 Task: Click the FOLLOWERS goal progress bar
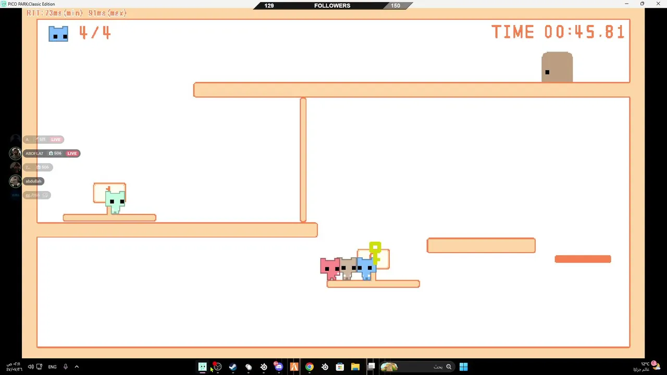pos(332,5)
